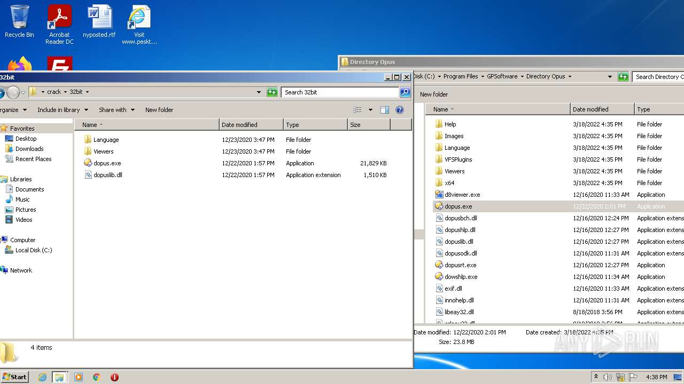Click the Search Directory Opus field
684x384 pixels.
[658, 77]
